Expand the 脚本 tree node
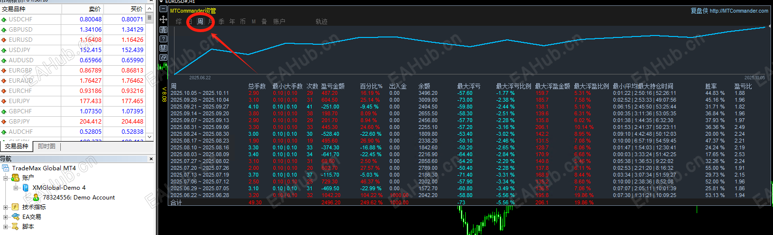The width and height of the screenshot is (773, 235). click(x=6, y=227)
